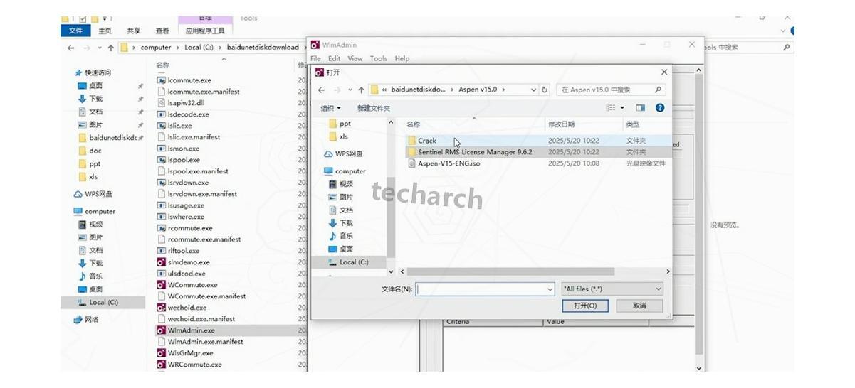Select slmdemo.exe in Explorer file list
This screenshot has height=388, width=855.
tap(183, 262)
